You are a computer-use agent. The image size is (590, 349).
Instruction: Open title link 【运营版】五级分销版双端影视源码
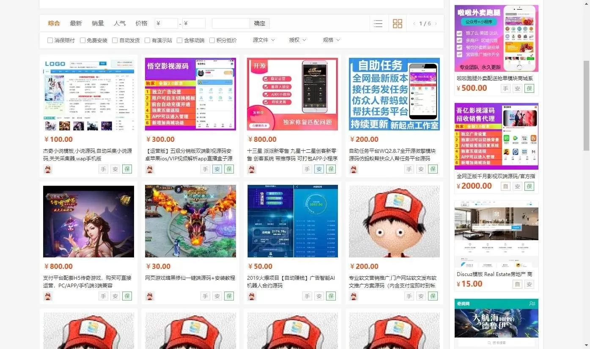(189, 154)
